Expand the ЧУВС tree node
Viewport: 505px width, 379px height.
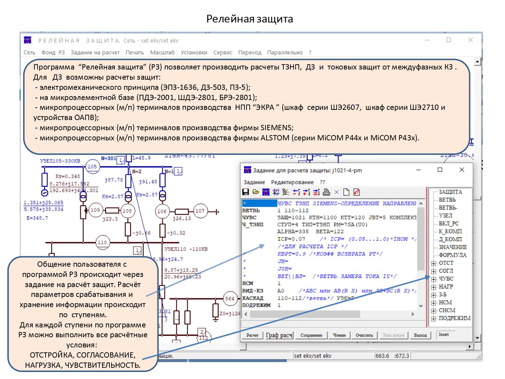tap(434, 279)
